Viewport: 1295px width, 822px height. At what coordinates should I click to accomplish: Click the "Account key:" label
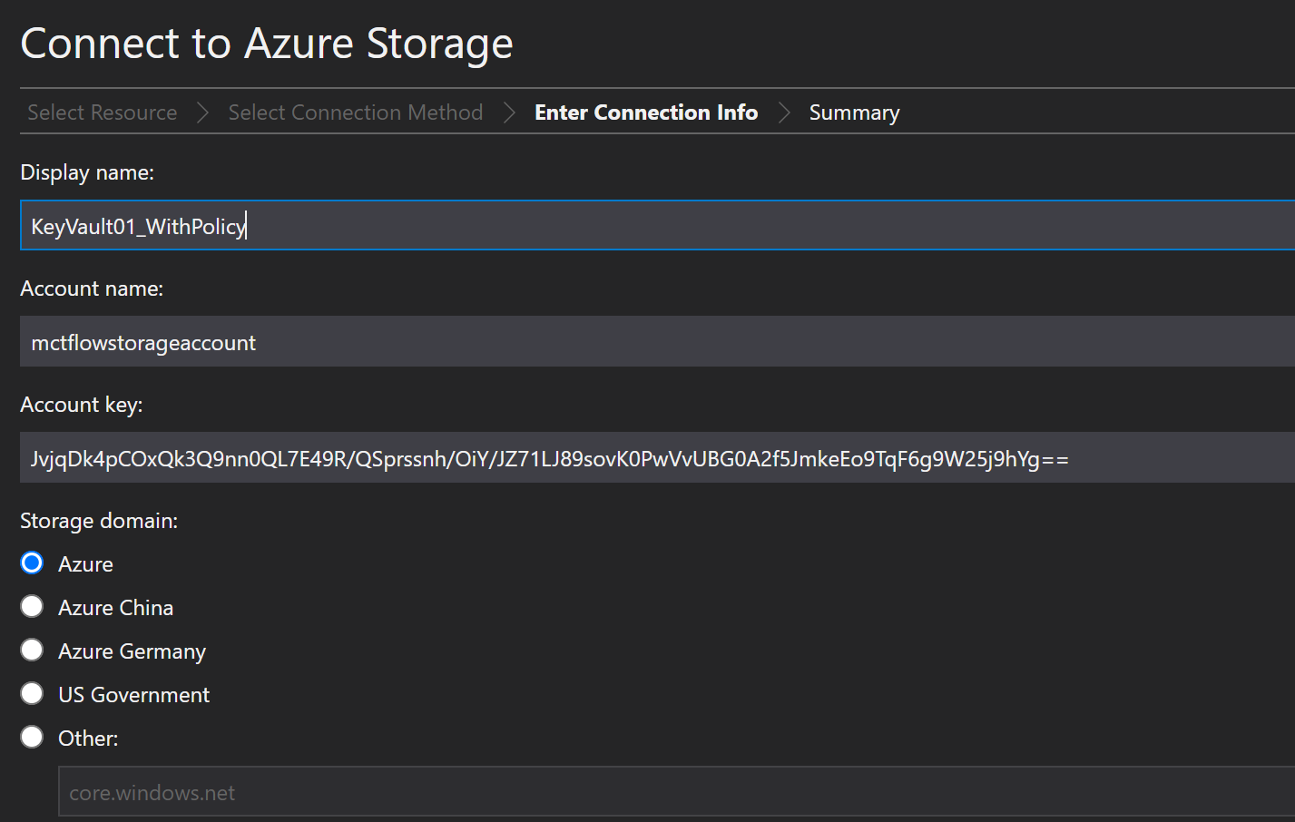coord(82,405)
